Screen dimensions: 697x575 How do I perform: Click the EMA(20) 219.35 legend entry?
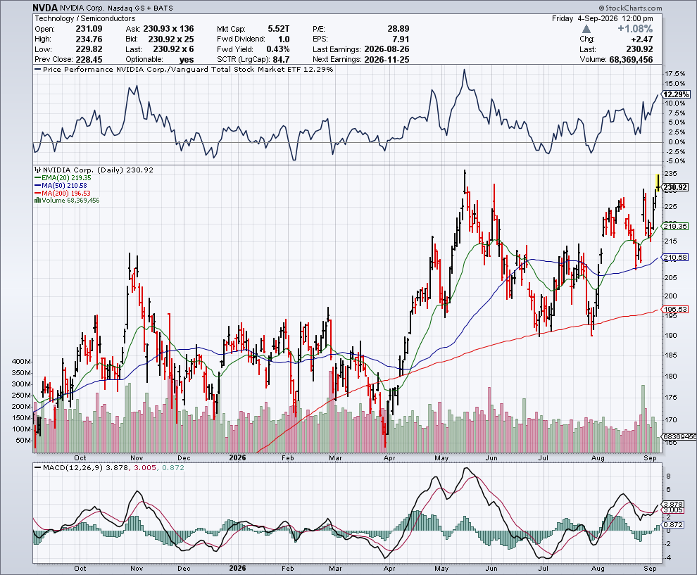(x=63, y=178)
